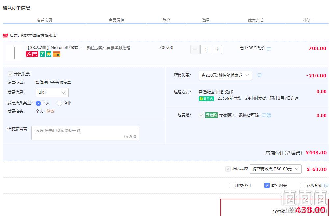This screenshot has height=216, width=330.
Task: Click the green 运费险 label badge
Action: (211, 115)
